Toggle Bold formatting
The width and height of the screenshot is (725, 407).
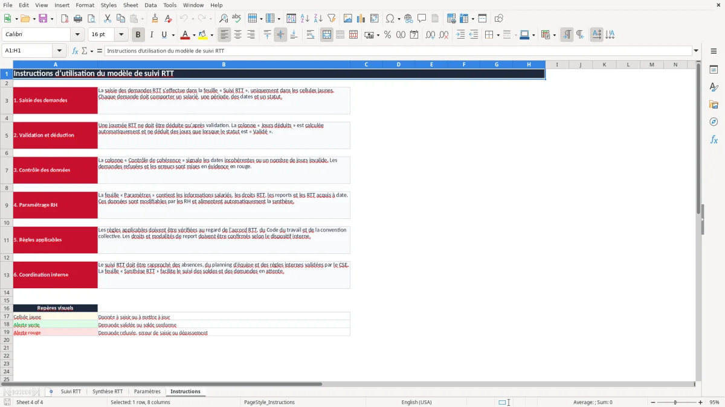(x=138, y=35)
